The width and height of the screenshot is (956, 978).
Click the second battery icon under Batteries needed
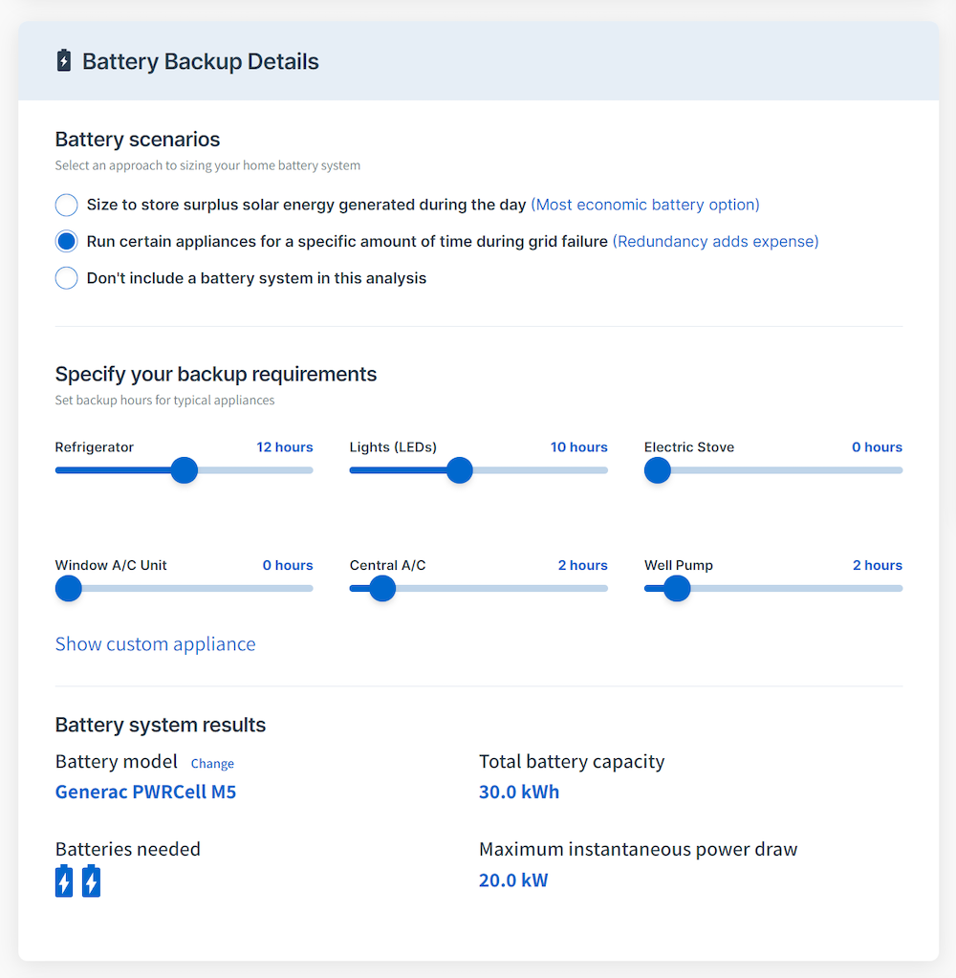coord(91,880)
